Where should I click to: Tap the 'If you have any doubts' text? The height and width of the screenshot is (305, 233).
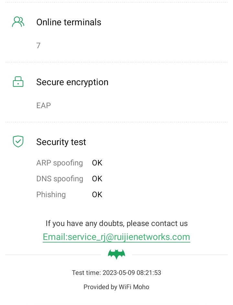(x=116, y=223)
